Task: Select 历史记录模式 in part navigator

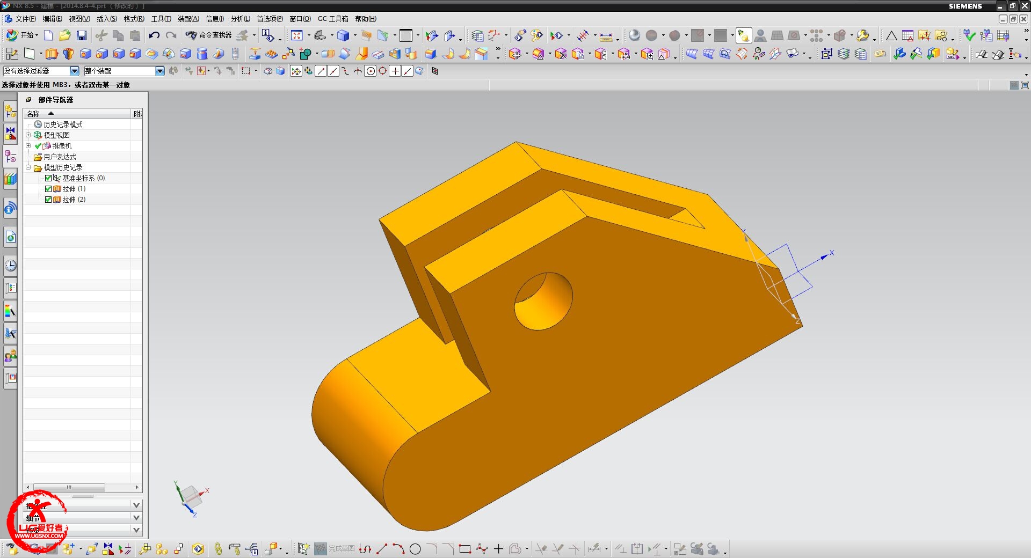Action: click(63, 124)
